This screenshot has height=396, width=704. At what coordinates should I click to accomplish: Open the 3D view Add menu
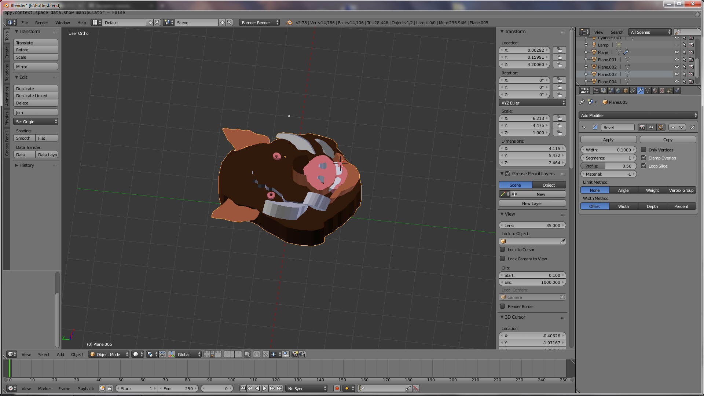point(60,354)
